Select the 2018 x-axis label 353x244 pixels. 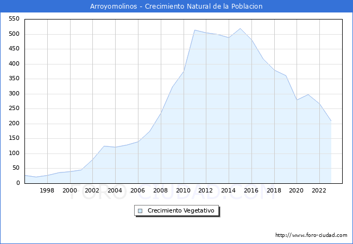tap(274, 190)
